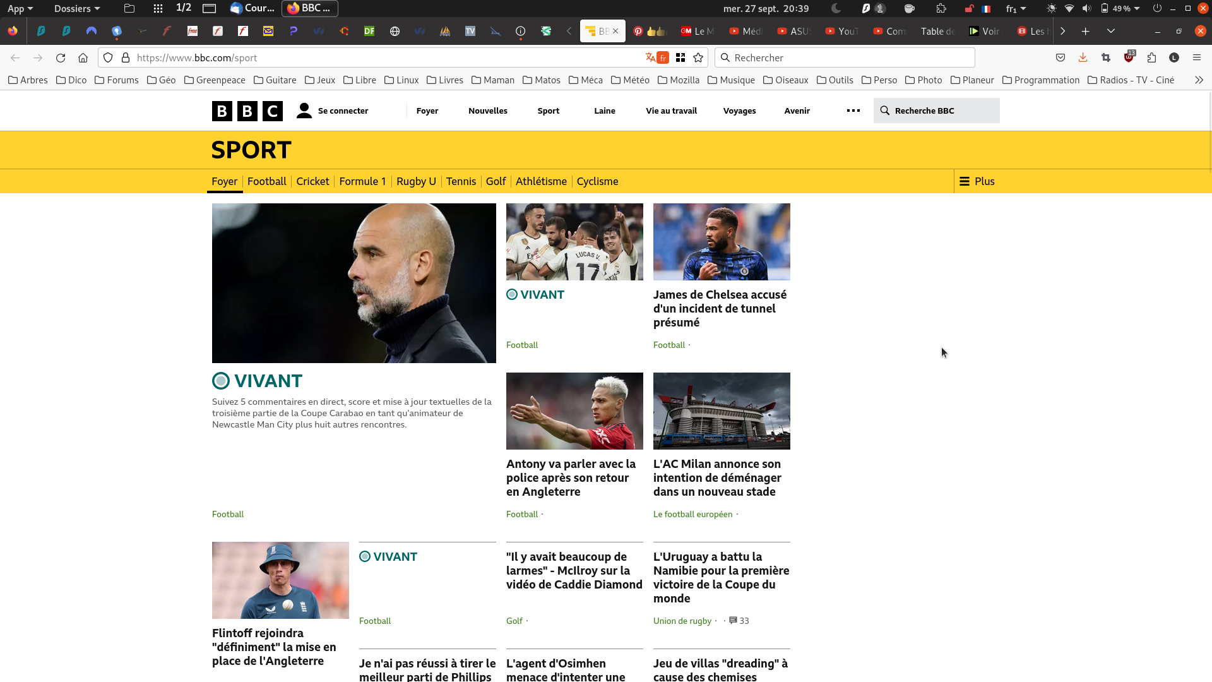Reload the BBC Sport page
Image resolution: width=1212 pixels, height=682 pixels.
click(61, 57)
